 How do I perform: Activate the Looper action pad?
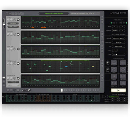coord(114,70)
